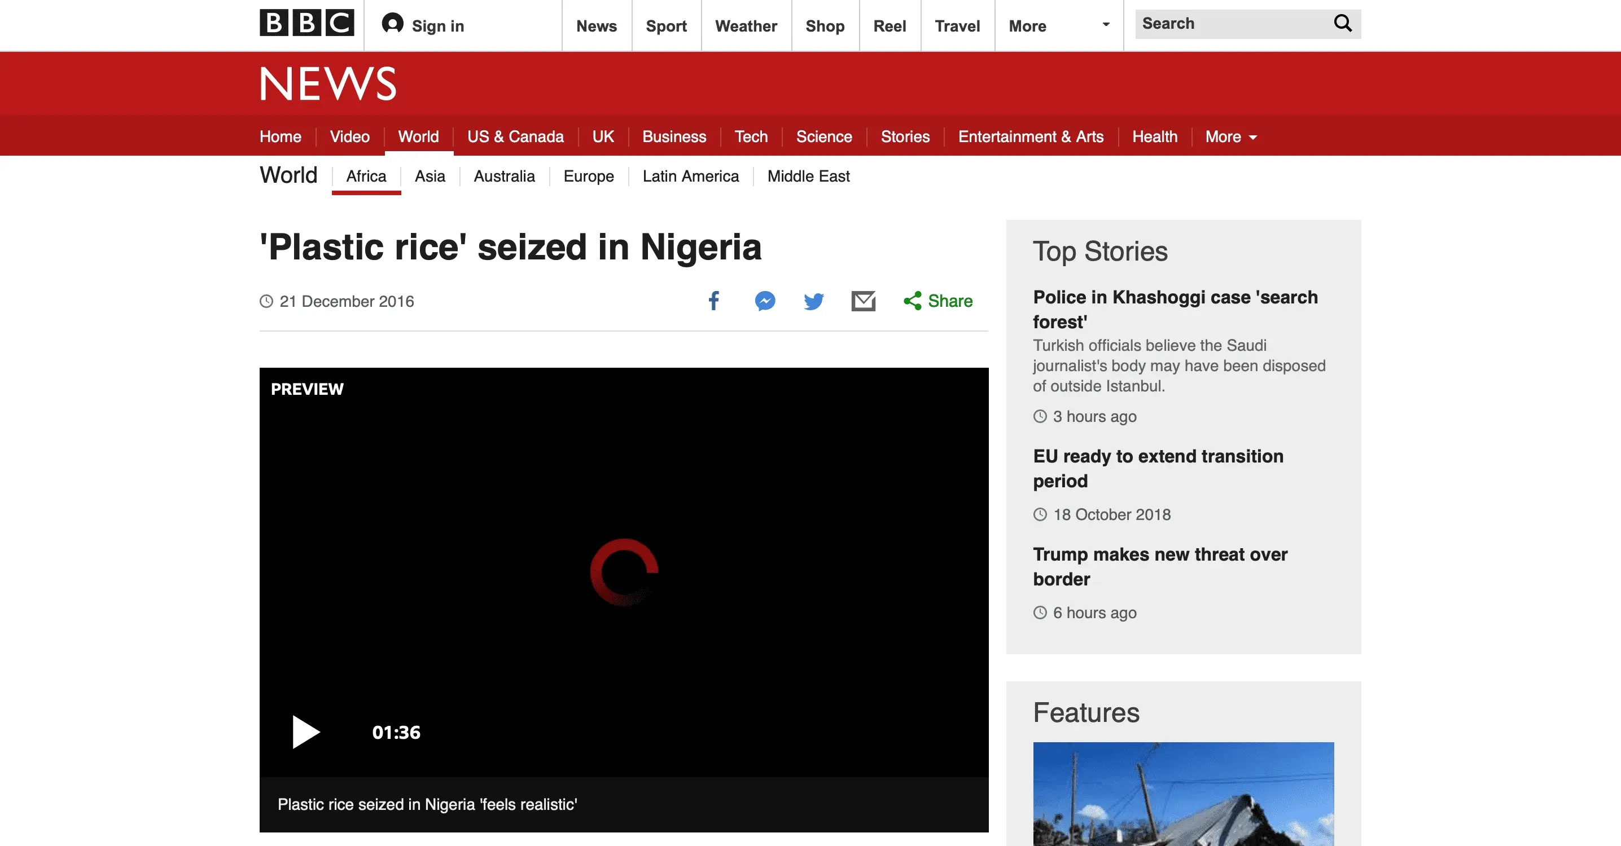The width and height of the screenshot is (1621, 846).
Task: Go to Entertainment & Arts section
Action: pyautogui.click(x=1030, y=136)
